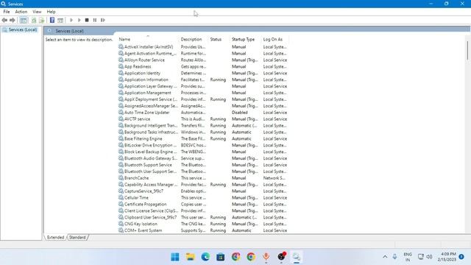Go forward with the toolbar Forward arrow
Viewport: 471px width, 265px height.
(12, 20)
